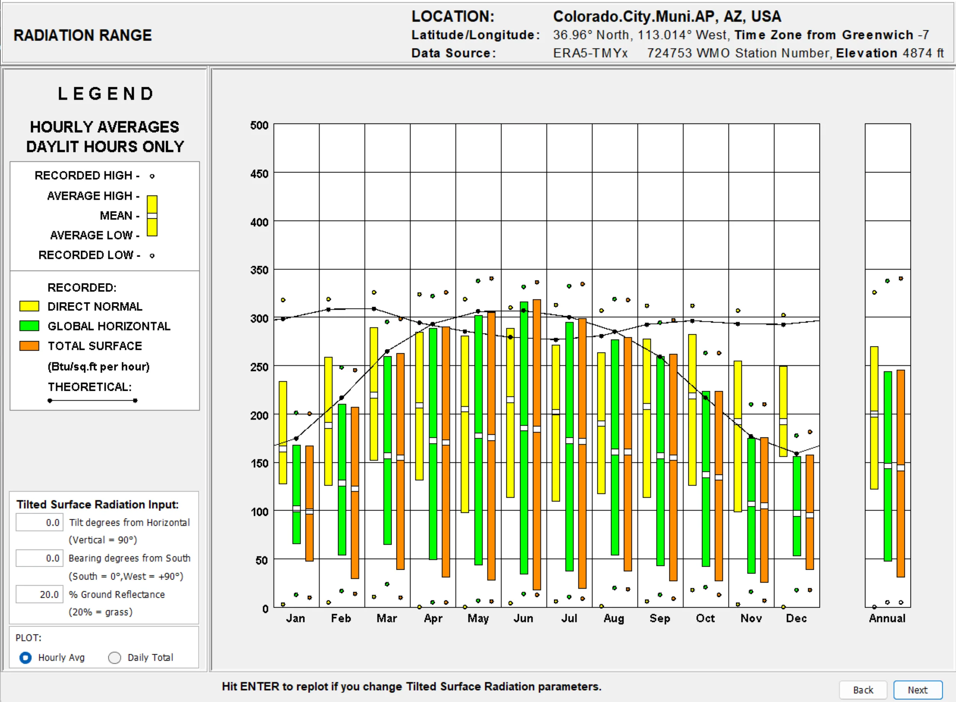Click the June orange Total Surface bar
956x702 pixels.
point(537,445)
